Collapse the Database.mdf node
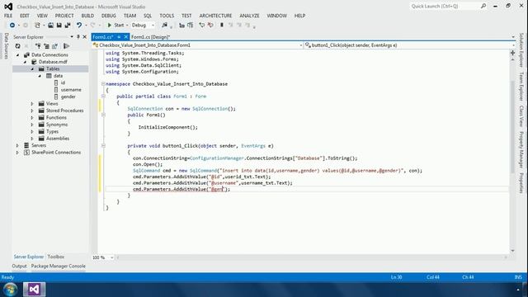 click(x=25, y=62)
